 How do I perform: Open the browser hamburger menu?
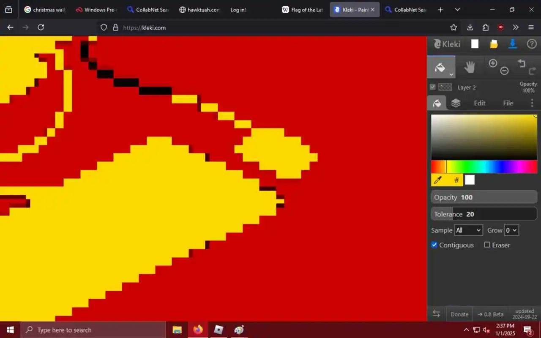click(x=531, y=27)
